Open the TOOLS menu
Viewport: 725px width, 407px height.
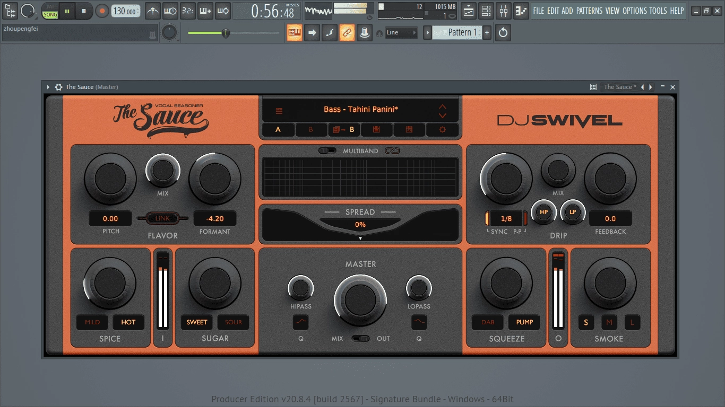pyautogui.click(x=658, y=11)
